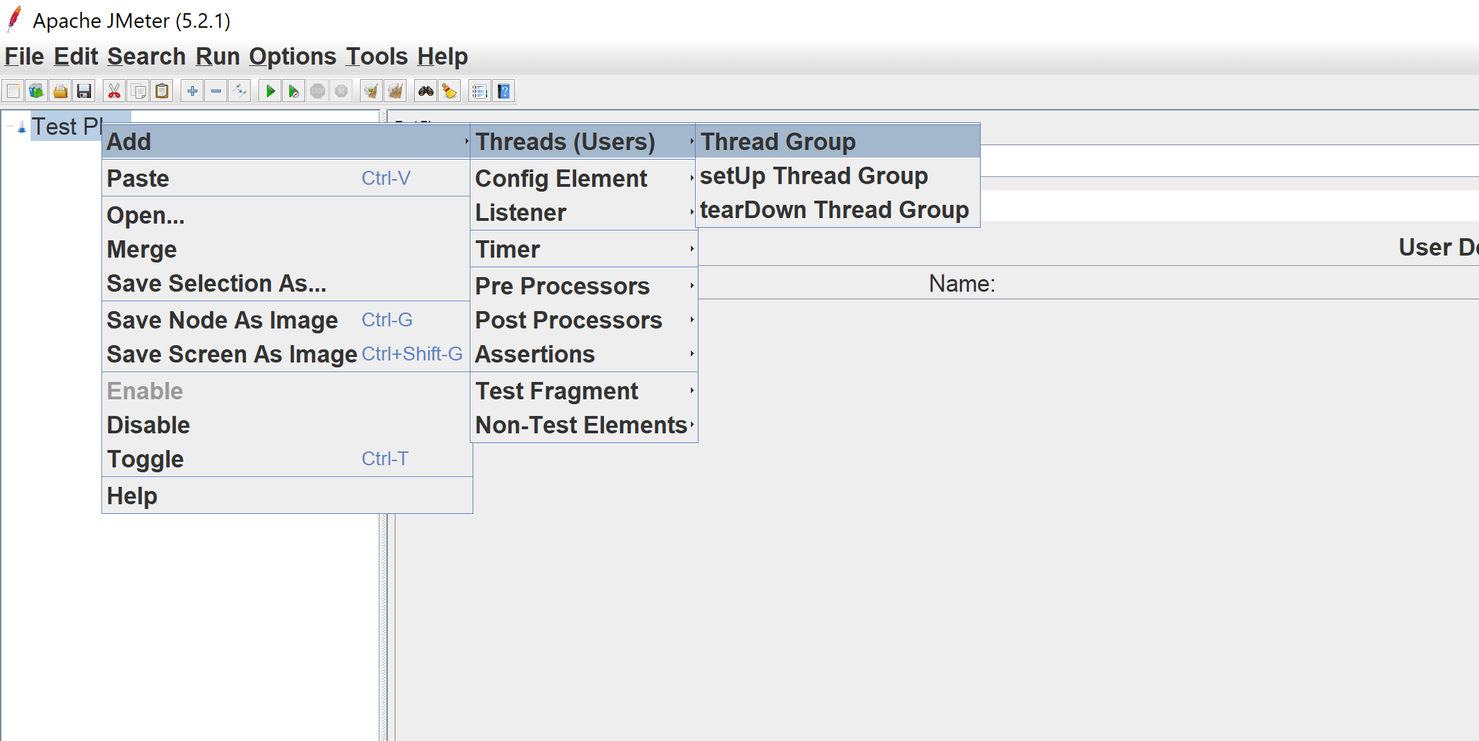
Task: Choose Open... in the context menu
Action: [x=286, y=215]
